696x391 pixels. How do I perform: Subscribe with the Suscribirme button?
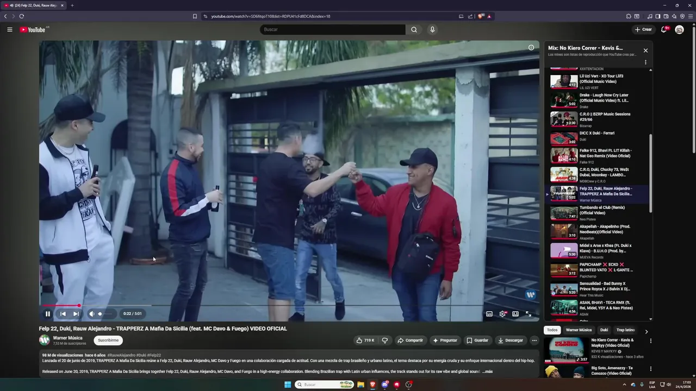click(108, 340)
